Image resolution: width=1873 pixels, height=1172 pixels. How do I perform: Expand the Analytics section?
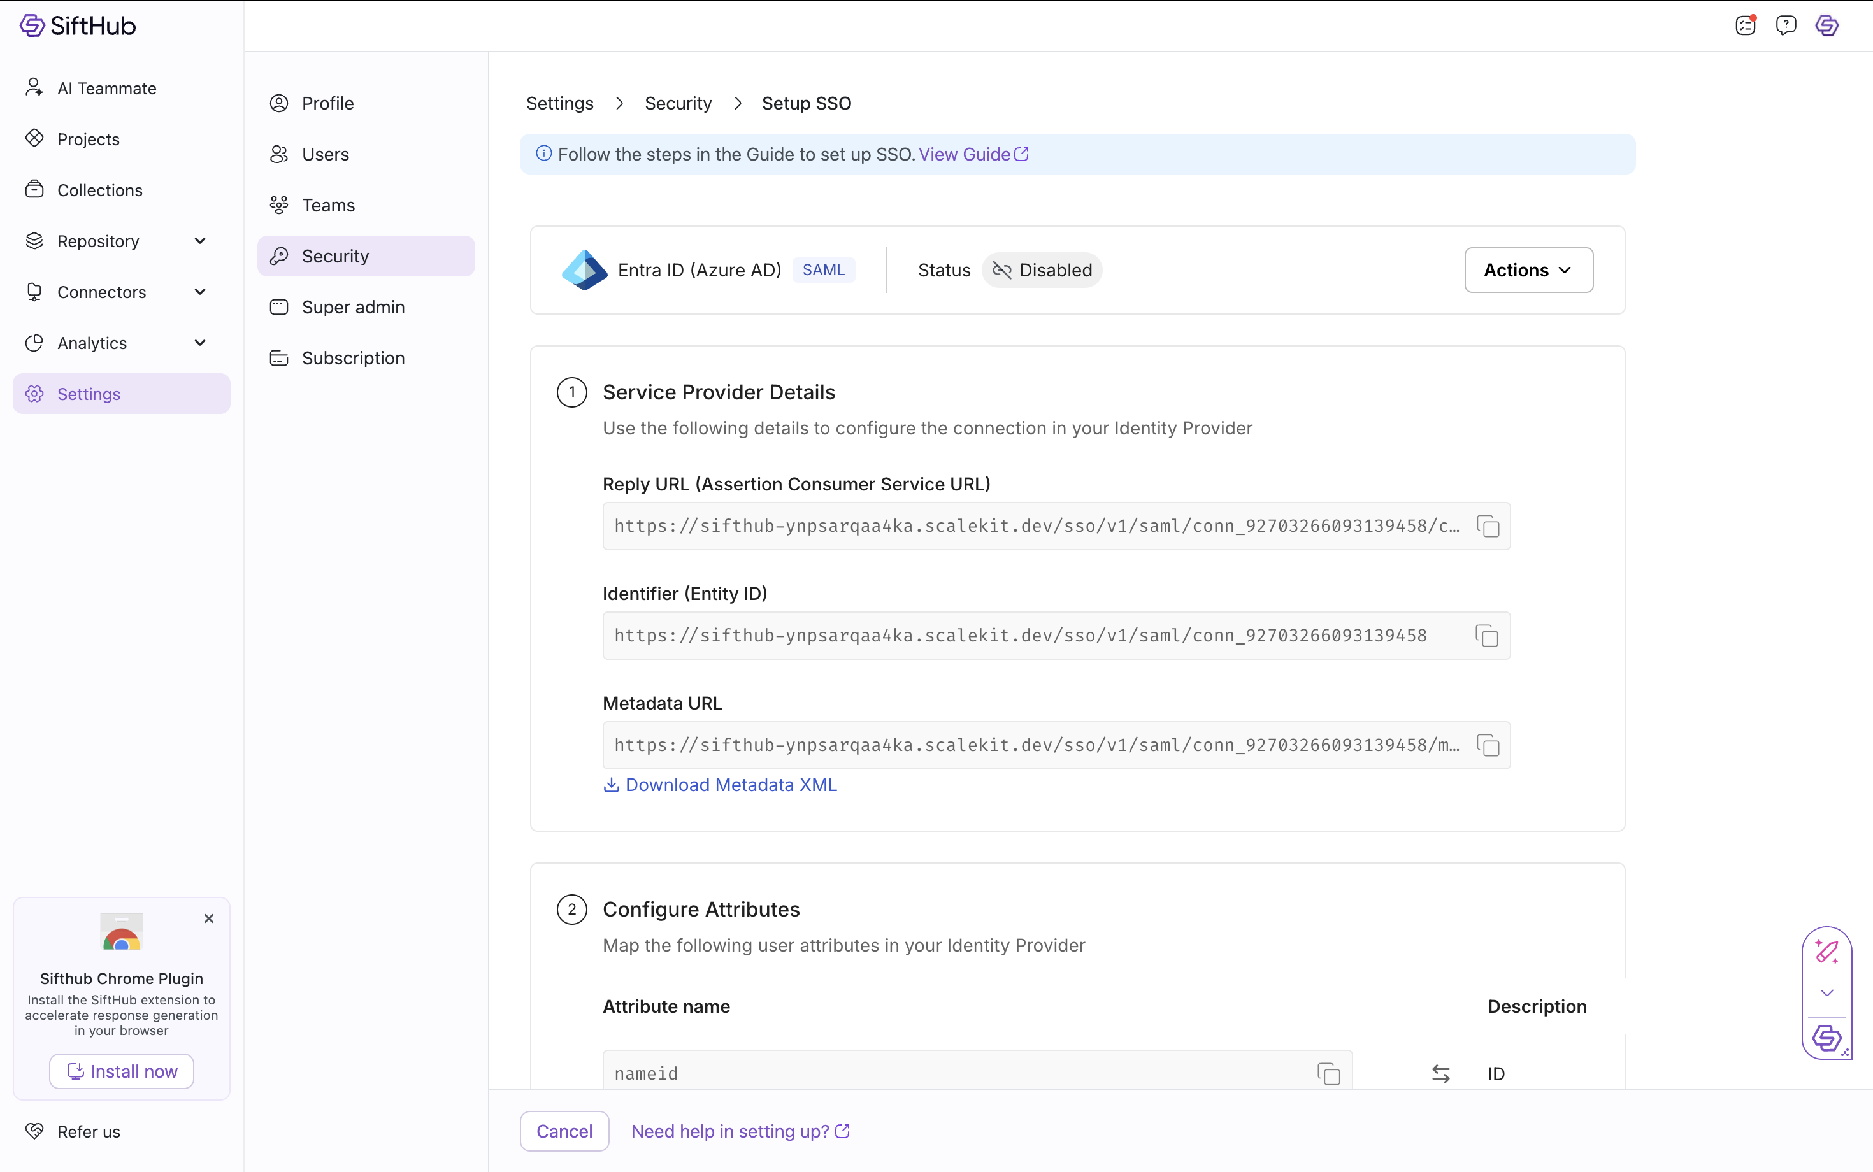199,343
